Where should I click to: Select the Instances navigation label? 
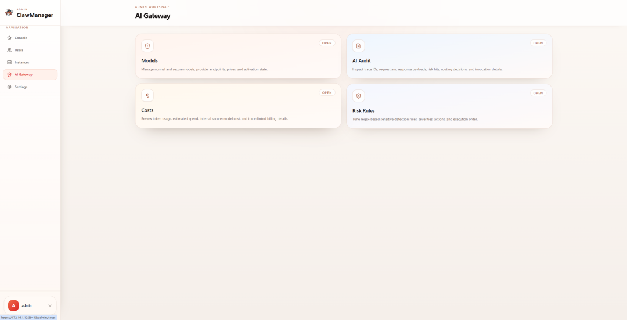pyautogui.click(x=22, y=62)
